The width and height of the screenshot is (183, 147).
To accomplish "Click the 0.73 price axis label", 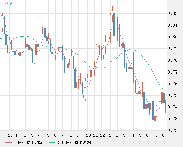I will (x=172, y=119).
